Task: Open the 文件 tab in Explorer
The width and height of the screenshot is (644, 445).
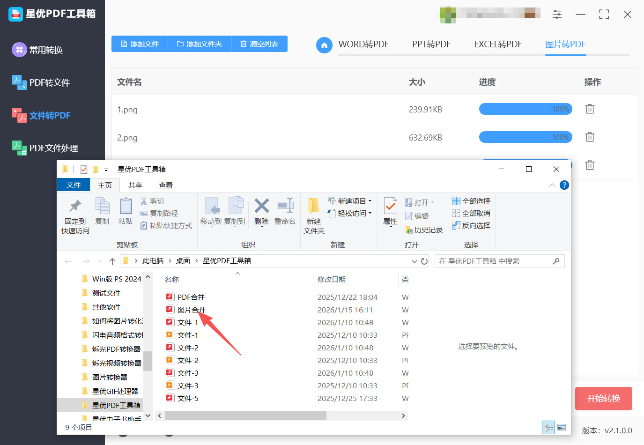Action: pyautogui.click(x=74, y=185)
